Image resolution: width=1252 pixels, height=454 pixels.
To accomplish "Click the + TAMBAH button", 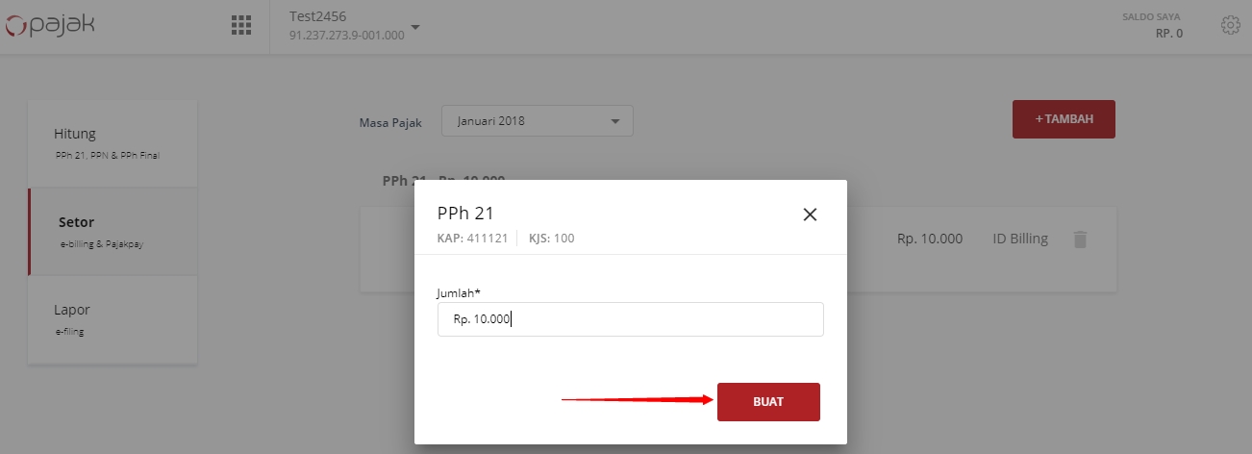I will tap(1064, 119).
